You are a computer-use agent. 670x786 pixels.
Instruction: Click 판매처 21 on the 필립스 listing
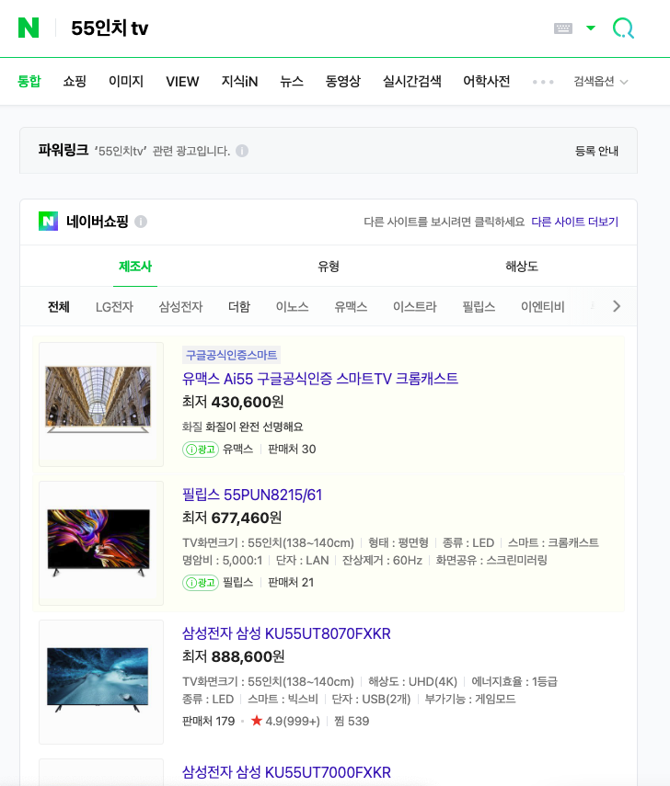pyautogui.click(x=291, y=583)
